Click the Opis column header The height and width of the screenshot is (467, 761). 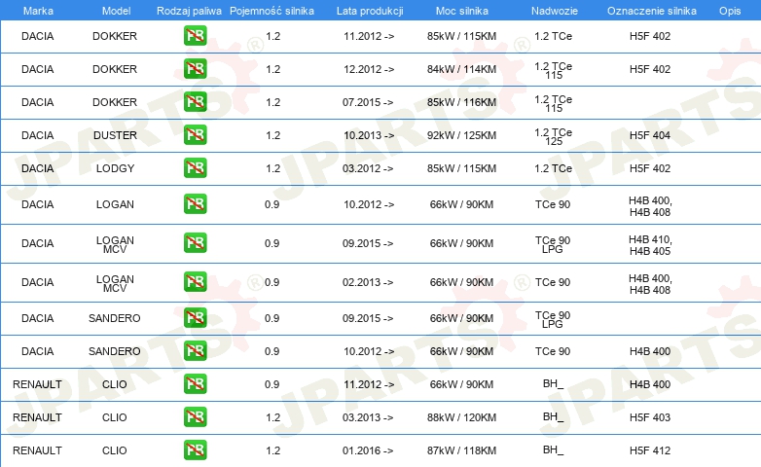730,11
